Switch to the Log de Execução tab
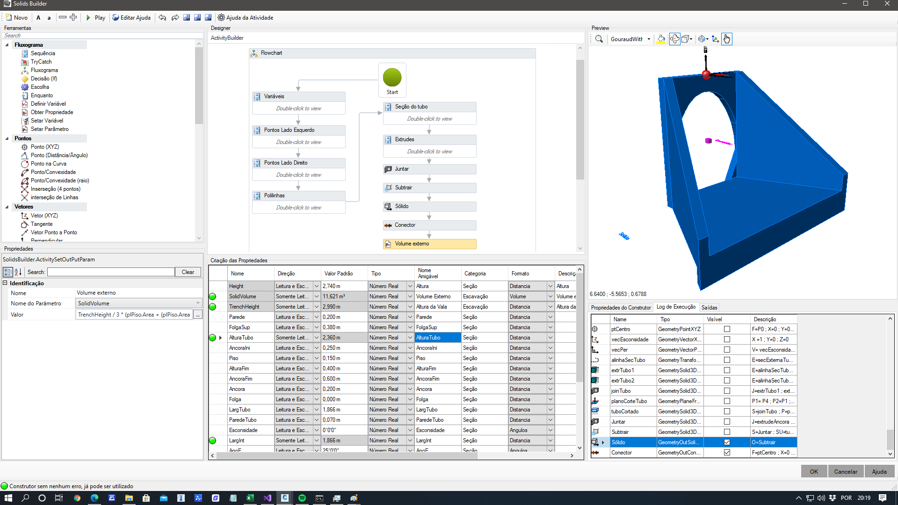The image size is (898, 505). (x=676, y=307)
